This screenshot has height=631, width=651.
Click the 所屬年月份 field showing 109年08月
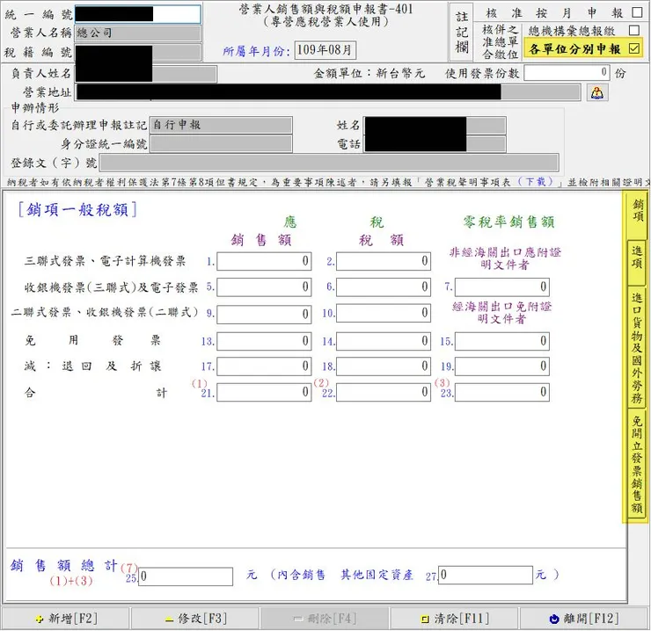tap(325, 50)
